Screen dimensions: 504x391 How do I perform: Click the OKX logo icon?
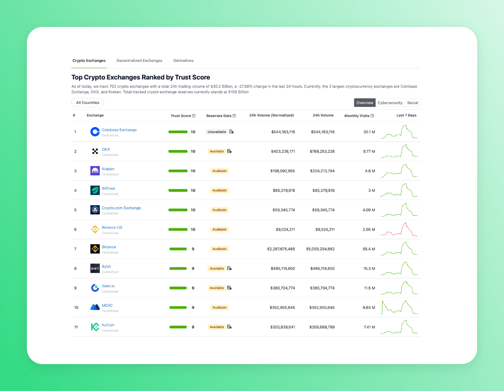[x=95, y=151]
